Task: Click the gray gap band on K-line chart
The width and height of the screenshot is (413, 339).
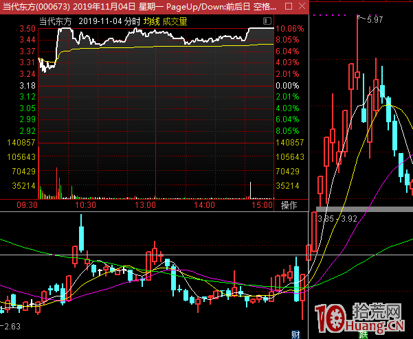Action: coord(364,209)
